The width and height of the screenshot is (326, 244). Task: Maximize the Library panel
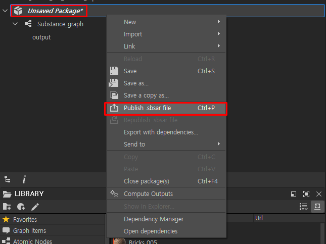(306, 194)
